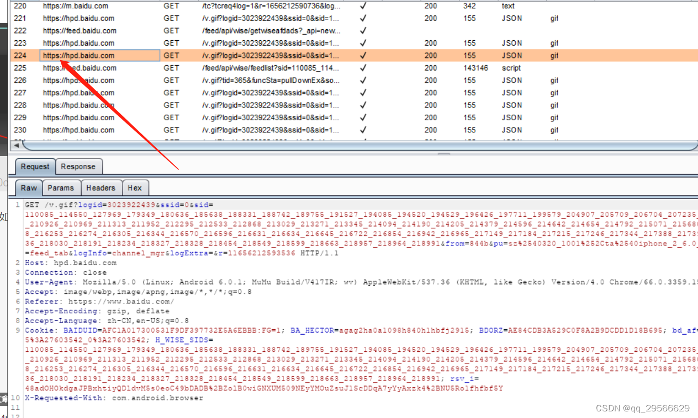The image size is (698, 418).
Task: Open the Params view tab
Action: (61, 188)
